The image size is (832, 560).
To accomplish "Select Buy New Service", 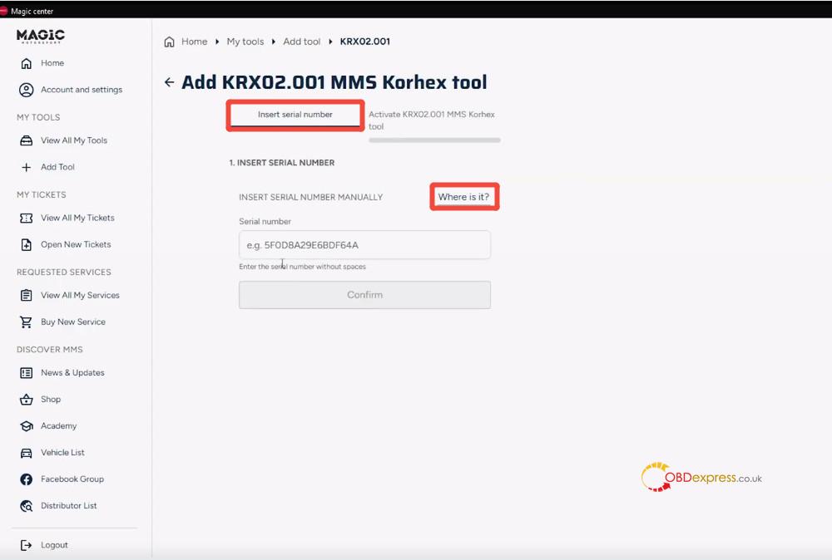I will coord(73,322).
